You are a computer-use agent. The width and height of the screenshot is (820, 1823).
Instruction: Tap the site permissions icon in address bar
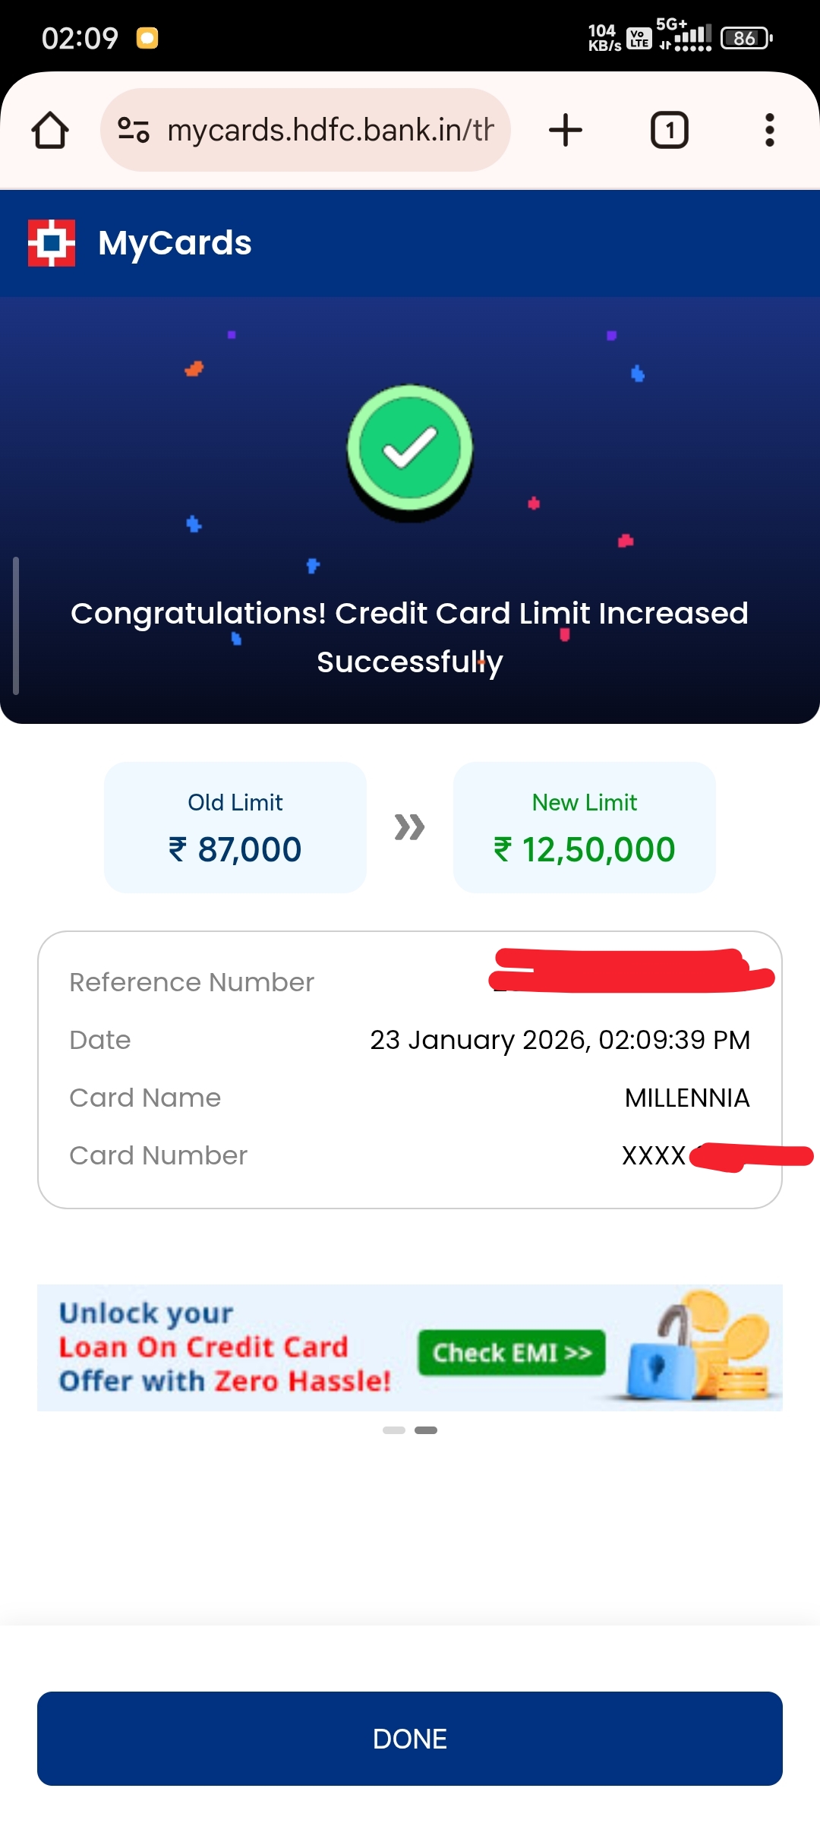pyautogui.click(x=132, y=129)
